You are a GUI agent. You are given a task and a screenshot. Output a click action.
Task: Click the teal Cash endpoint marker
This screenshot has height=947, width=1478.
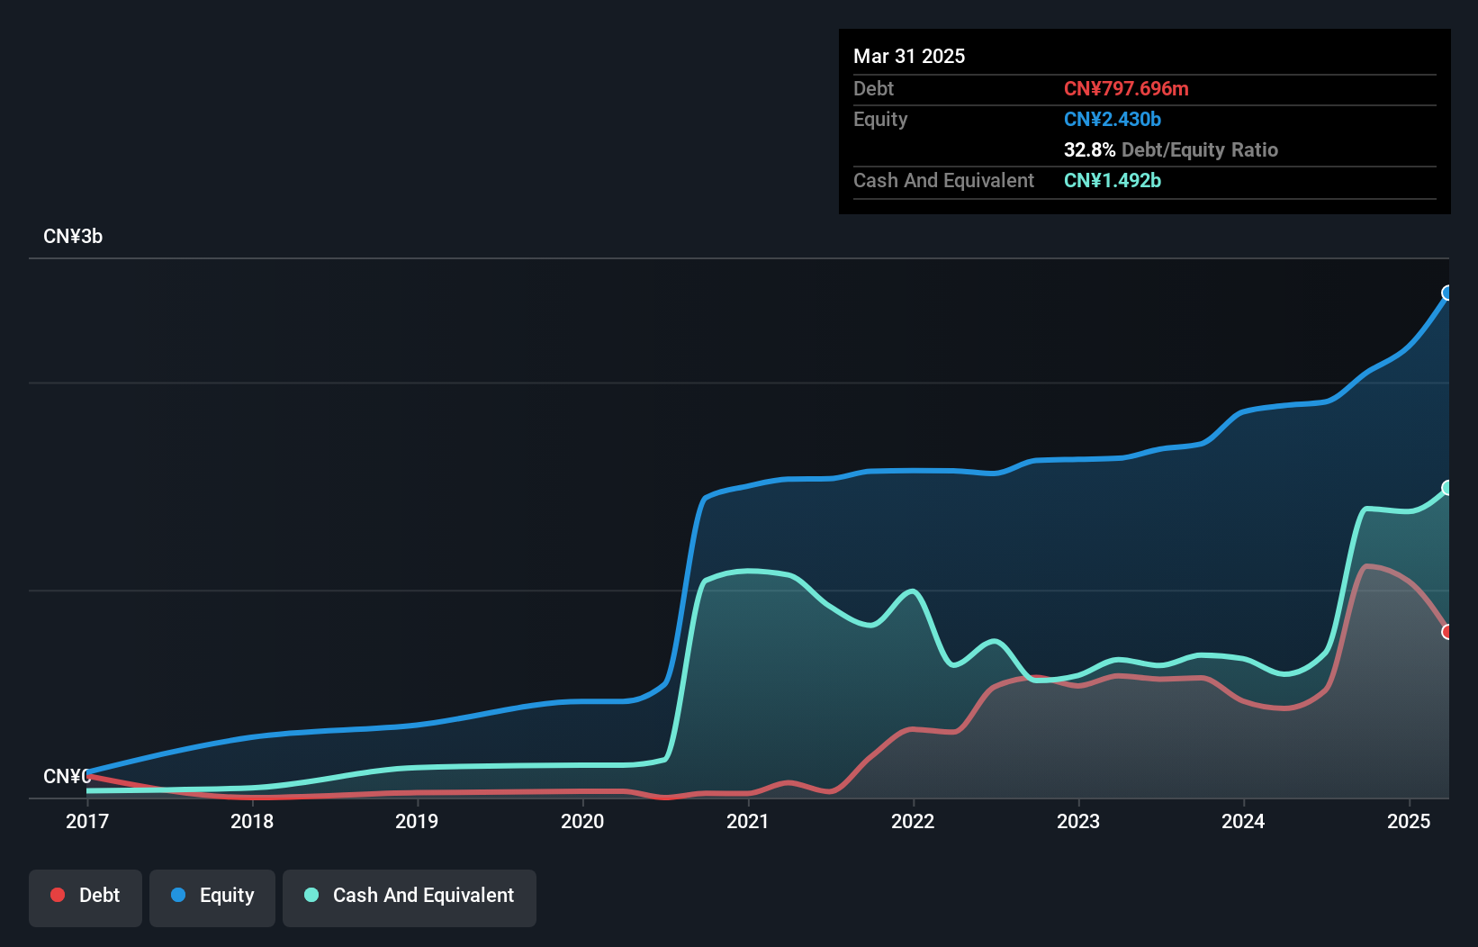(x=1447, y=488)
